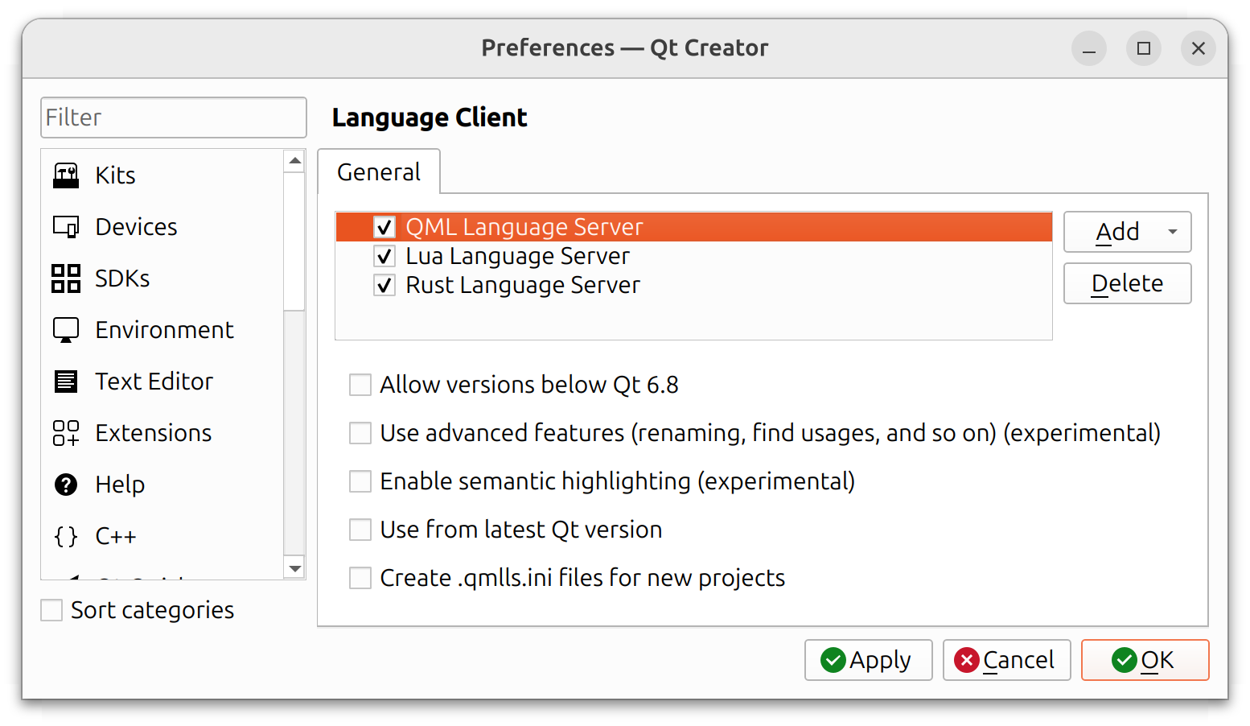The height and width of the screenshot is (726, 1250).
Task: Click the Cancel button
Action: point(1006,660)
